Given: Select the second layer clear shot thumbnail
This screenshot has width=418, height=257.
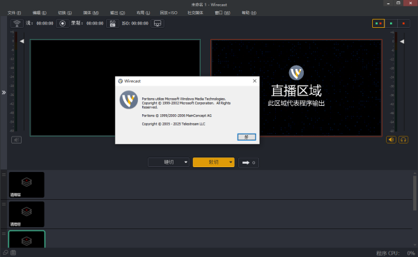Looking at the screenshot, I should (x=26, y=214).
